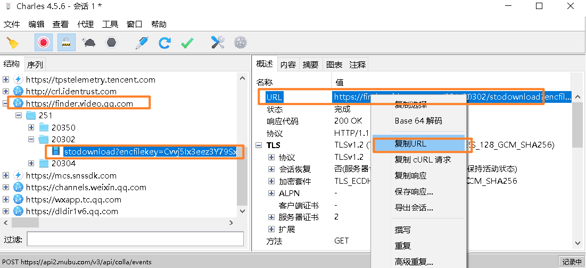This screenshot has width=586, height=268.
Task: Open the 工具 menu
Action: coord(110,25)
